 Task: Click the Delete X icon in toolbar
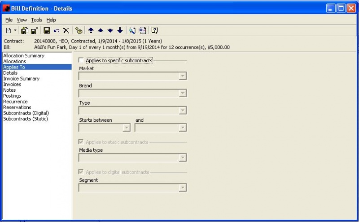click(x=66, y=30)
